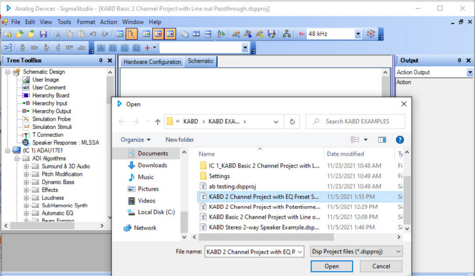475x276 pixels.
Task: Select the Hierarchy Board tree item
Action: (51, 95)
